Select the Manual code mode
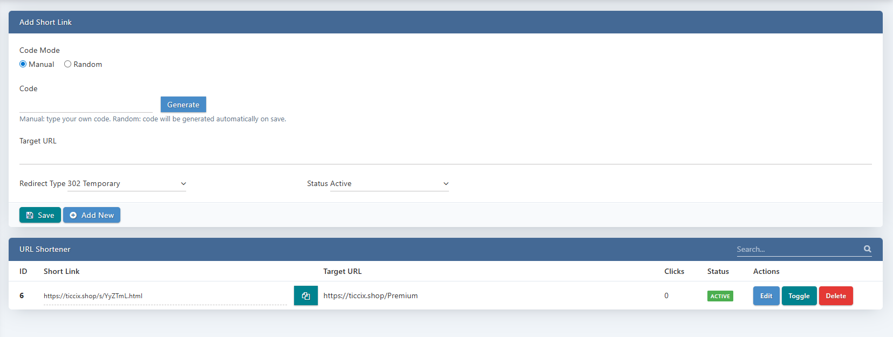 (x=23, y=64)
